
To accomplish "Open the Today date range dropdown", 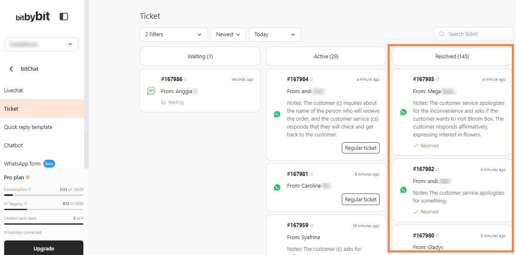I will pos(275,35).
